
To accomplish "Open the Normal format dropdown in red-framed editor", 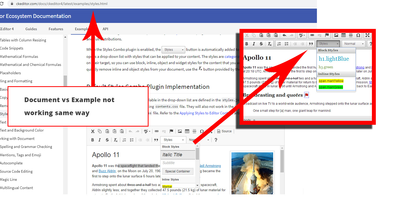I will [x=354, y=44].
